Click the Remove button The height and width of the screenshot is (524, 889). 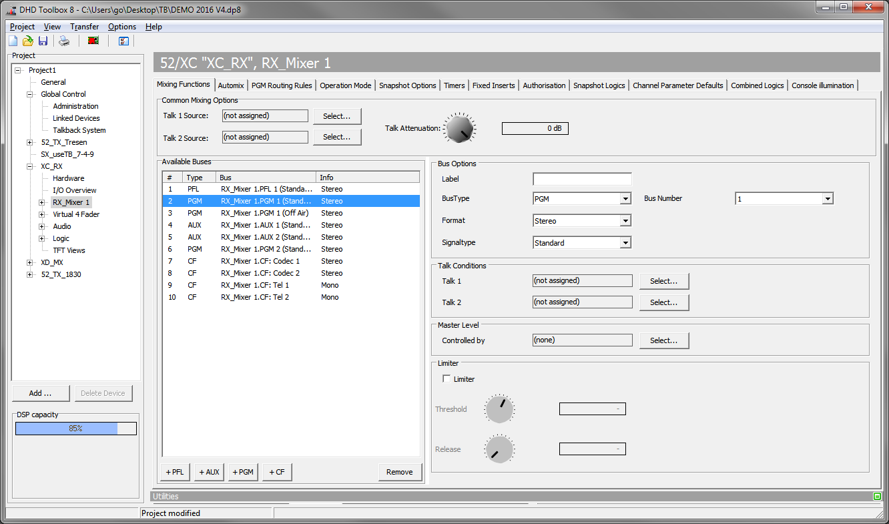400,472
